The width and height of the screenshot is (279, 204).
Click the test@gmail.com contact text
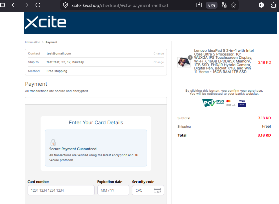click(x=59, y=53)
